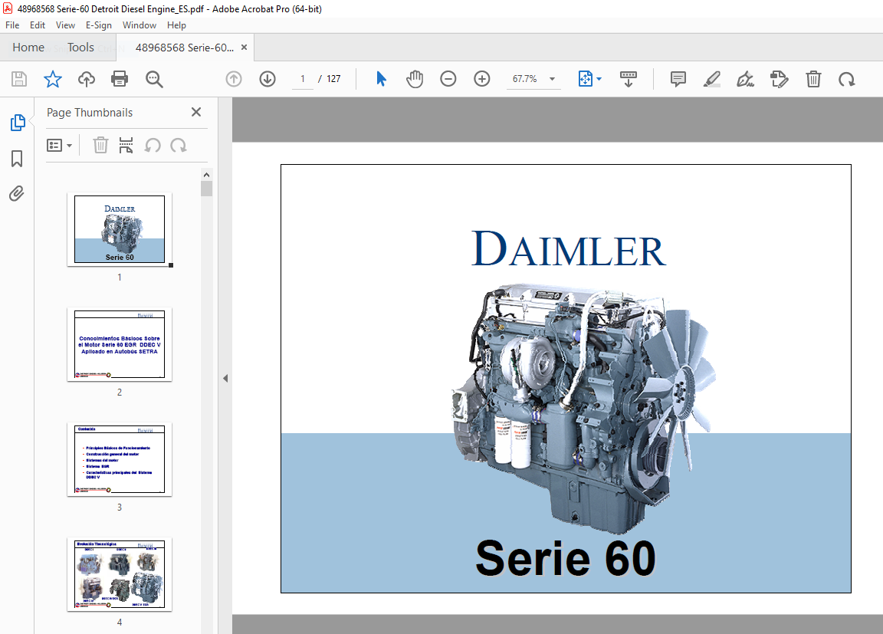Viewport: 883px width, 634px height.
Task: Open the File menu
Action: point(12,25)
